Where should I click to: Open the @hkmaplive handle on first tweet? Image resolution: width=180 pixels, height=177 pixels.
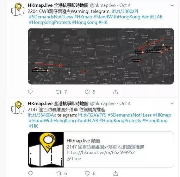point(103,5)
